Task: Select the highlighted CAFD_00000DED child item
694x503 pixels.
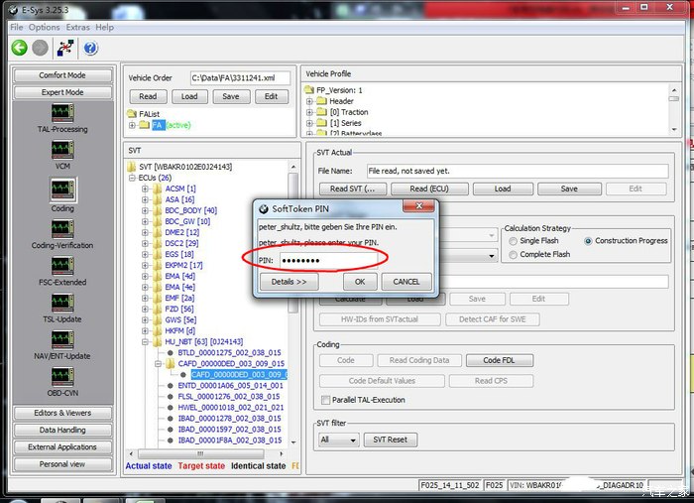Action: click(x=239, y=375)
